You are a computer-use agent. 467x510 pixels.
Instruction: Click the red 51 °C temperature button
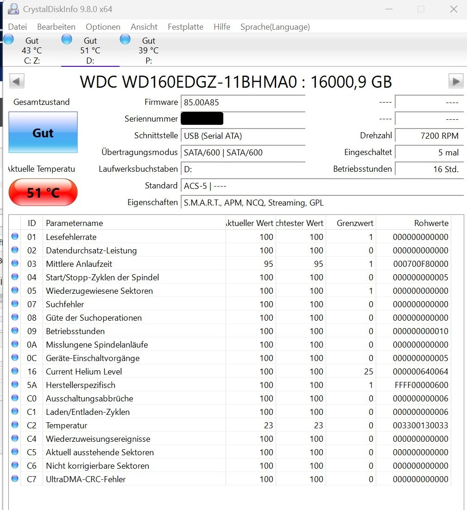click(43, 192)
